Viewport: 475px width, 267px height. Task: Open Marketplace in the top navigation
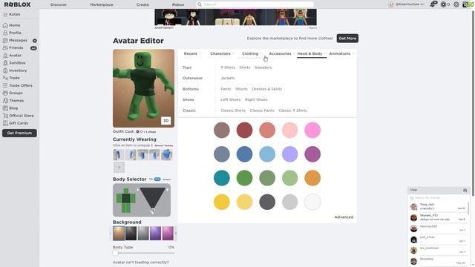pyautogui.click(x=102, y=4)
